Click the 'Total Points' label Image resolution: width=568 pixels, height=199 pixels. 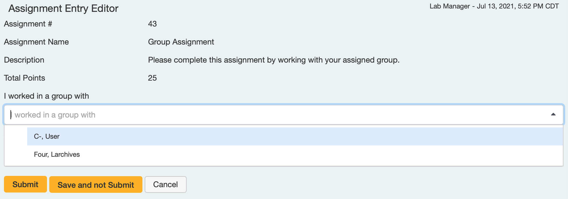25,78
